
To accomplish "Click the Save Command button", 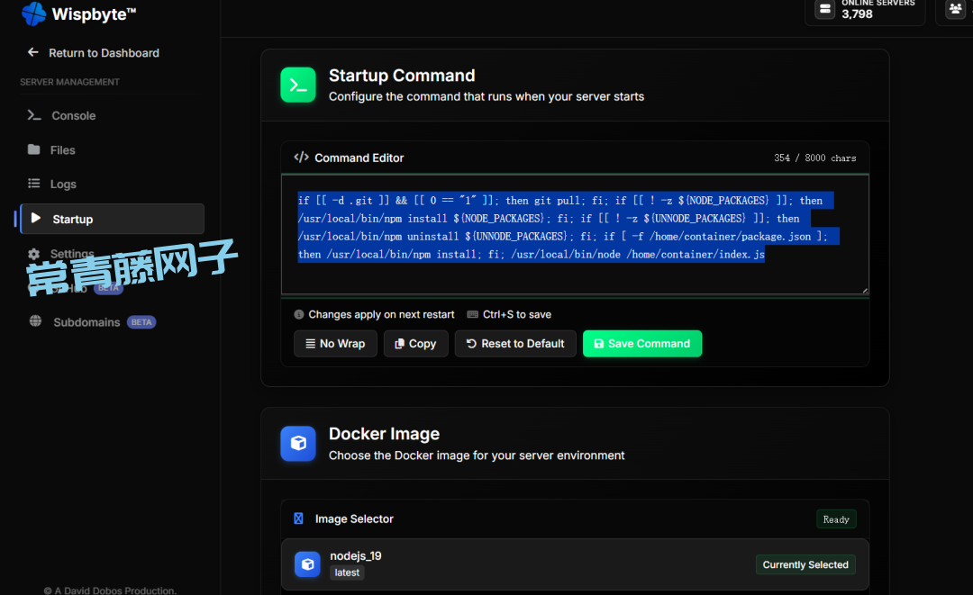I will 641,344.
